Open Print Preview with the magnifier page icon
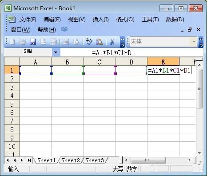Screen dimensions: 207x176 click(76, 42)
